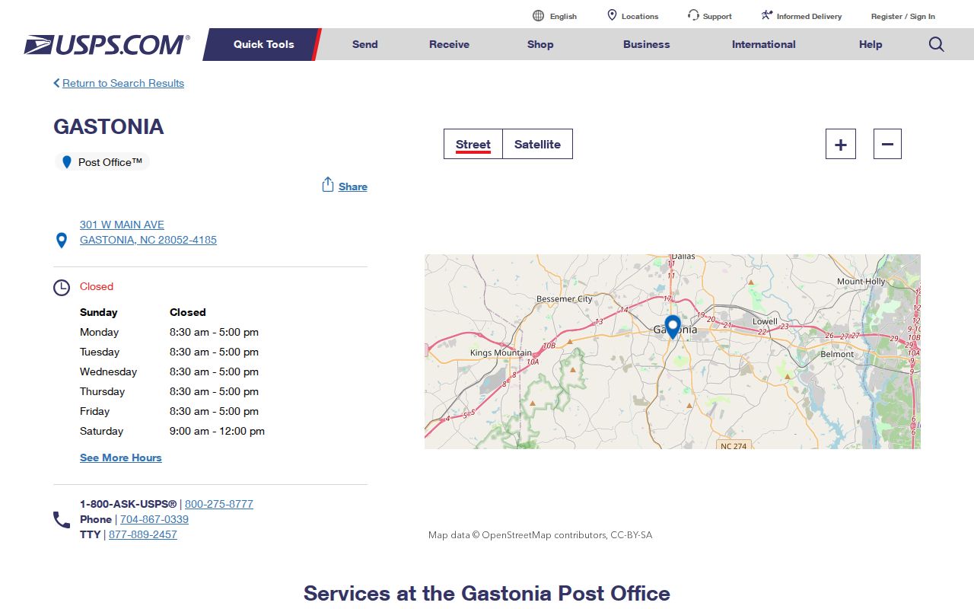This screenshot has width=974, height=609.
Task: Open the 301 W MAIN AVE address link
Action: tap(122, 225)
